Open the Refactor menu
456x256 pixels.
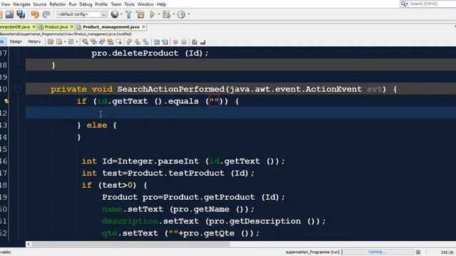click(x=58, y=4)
